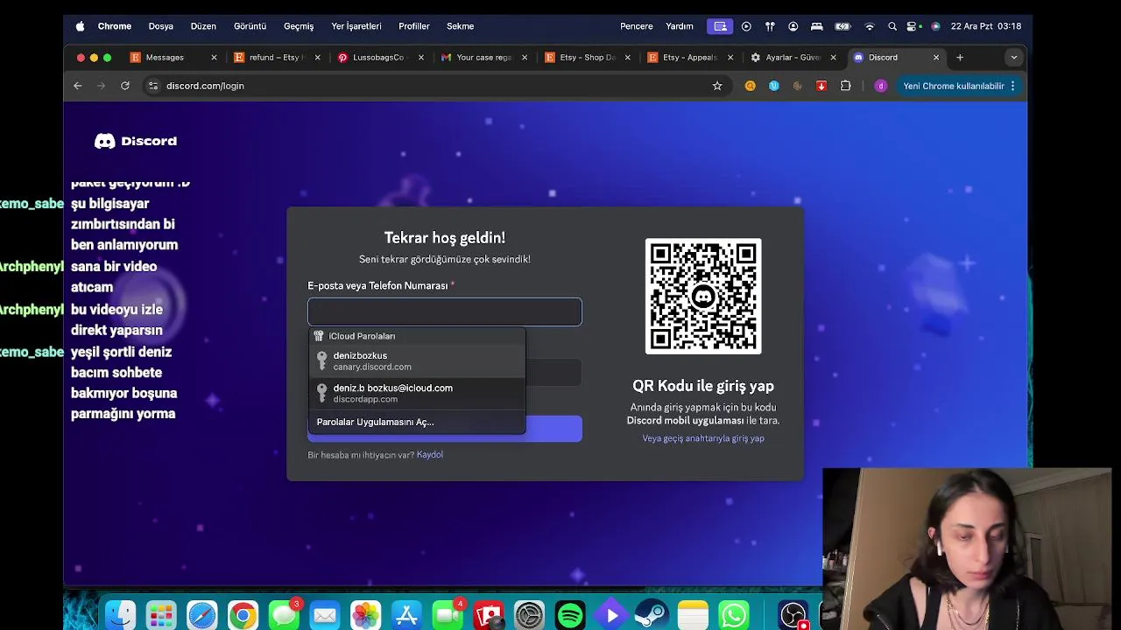Open the Sekme menu
Image resolution: width=1121 pixels, height=630 pixels.
460,26
